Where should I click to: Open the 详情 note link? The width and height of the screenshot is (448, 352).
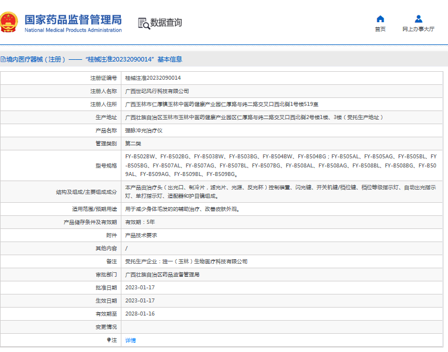[x=131, y=340]
